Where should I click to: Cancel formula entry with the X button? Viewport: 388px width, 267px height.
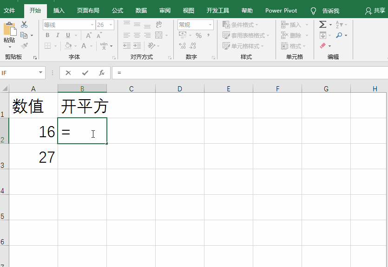pos(68,73)
